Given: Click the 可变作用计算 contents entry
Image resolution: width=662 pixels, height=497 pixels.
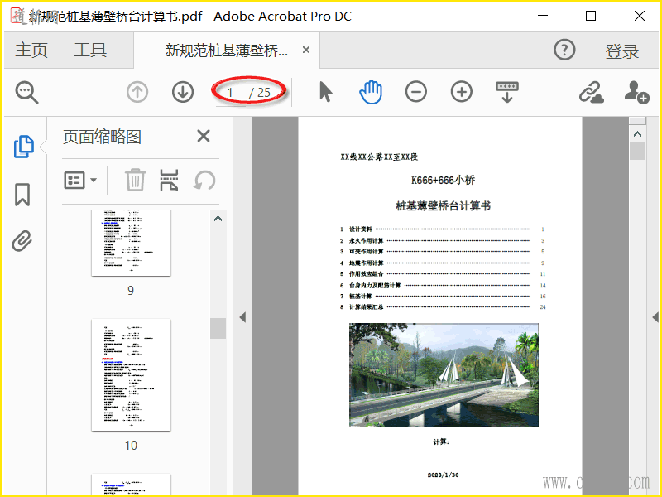Looking at the screenshot, I should [443, 252].
